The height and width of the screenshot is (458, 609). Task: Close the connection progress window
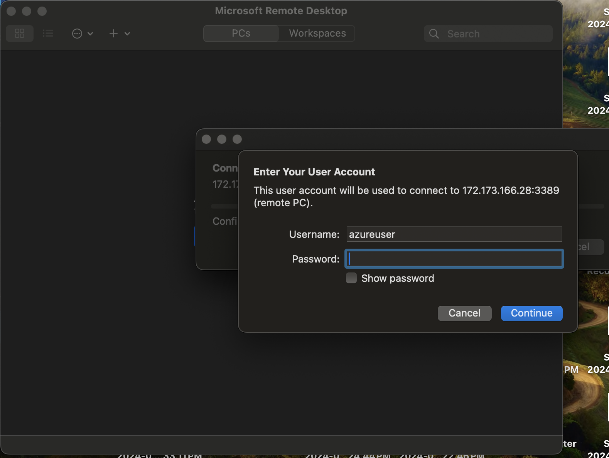(x=206, y=139)
